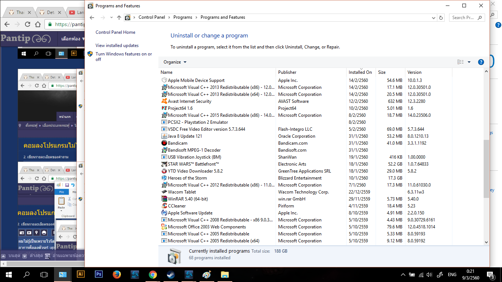Select the size cell 52.2 GB
This screenshot has height=282, width=502.
[394, 164]
